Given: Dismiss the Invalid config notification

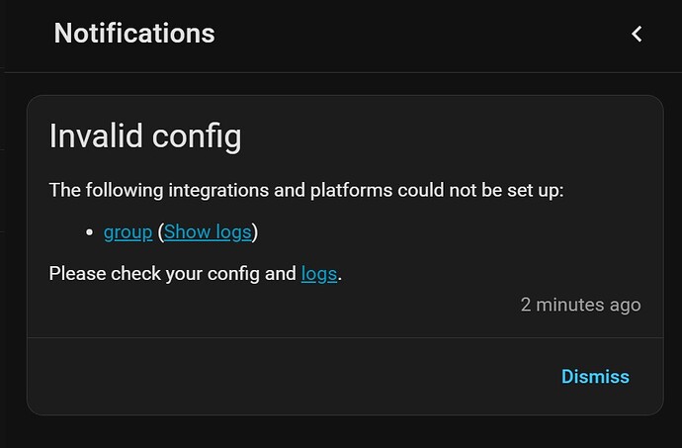Looking at the screenshot, I should [x=595, y=377].
